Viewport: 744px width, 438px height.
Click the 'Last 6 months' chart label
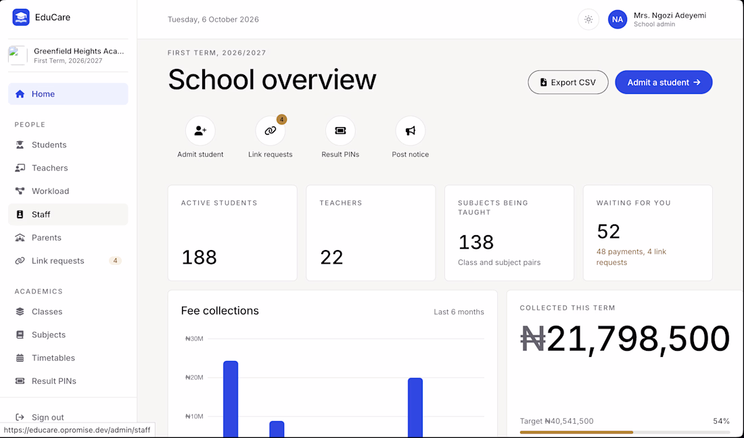(x=459, y=312)
